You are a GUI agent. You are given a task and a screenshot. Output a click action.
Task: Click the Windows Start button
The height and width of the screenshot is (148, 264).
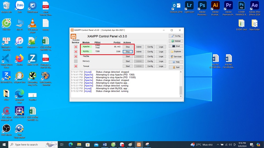click(4, 145)
